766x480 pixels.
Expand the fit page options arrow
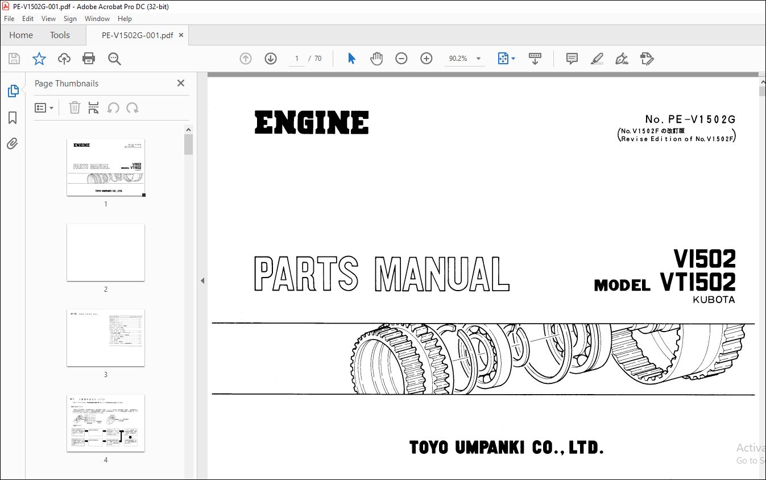(x=514, y=59)
